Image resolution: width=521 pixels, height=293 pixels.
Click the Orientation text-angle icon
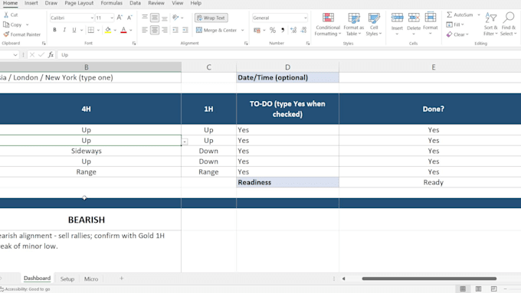coord(175,18)
